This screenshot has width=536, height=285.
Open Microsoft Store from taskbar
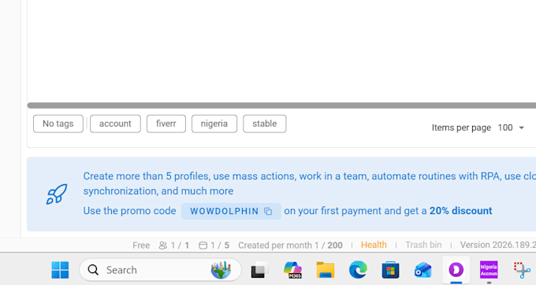(x=390, y=270)
